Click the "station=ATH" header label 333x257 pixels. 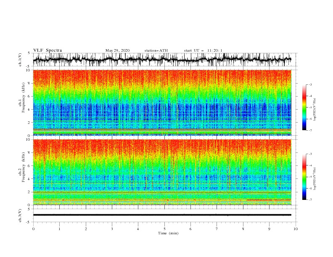(156, 50)
